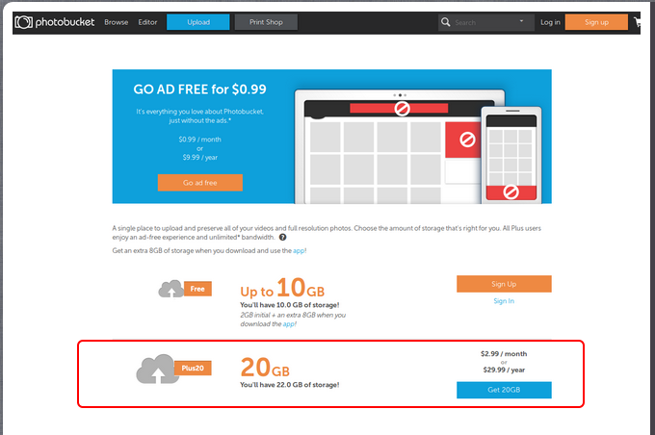Click the orange Free badge
Screen dimensions: 655x435
pyautogui.click(x=197, y=289)
